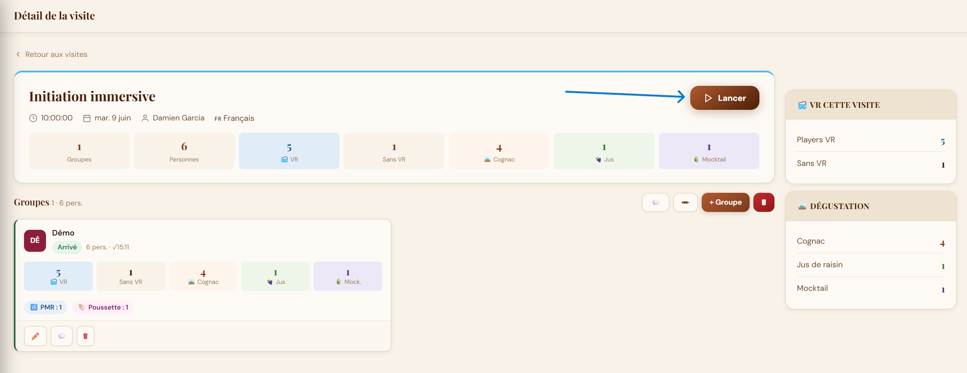Open comment bubble icon in Démo card footer

pos(61,336)
